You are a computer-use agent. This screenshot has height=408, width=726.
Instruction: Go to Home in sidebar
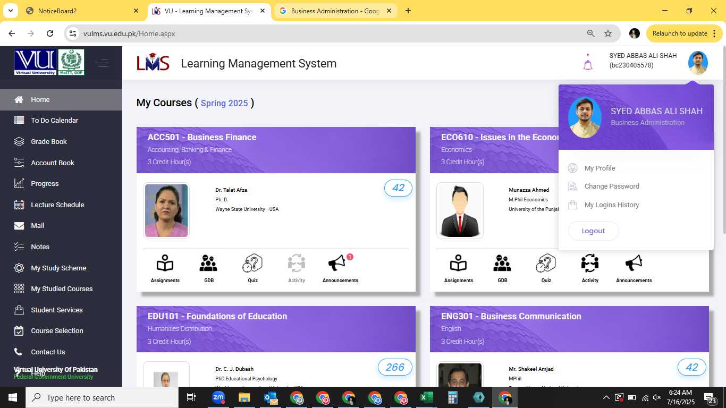(61, 99)
